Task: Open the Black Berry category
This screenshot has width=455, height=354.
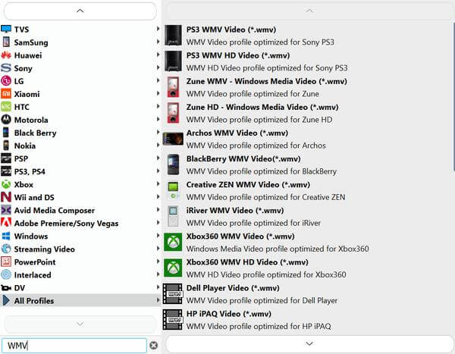Action: tap(80, 133)
